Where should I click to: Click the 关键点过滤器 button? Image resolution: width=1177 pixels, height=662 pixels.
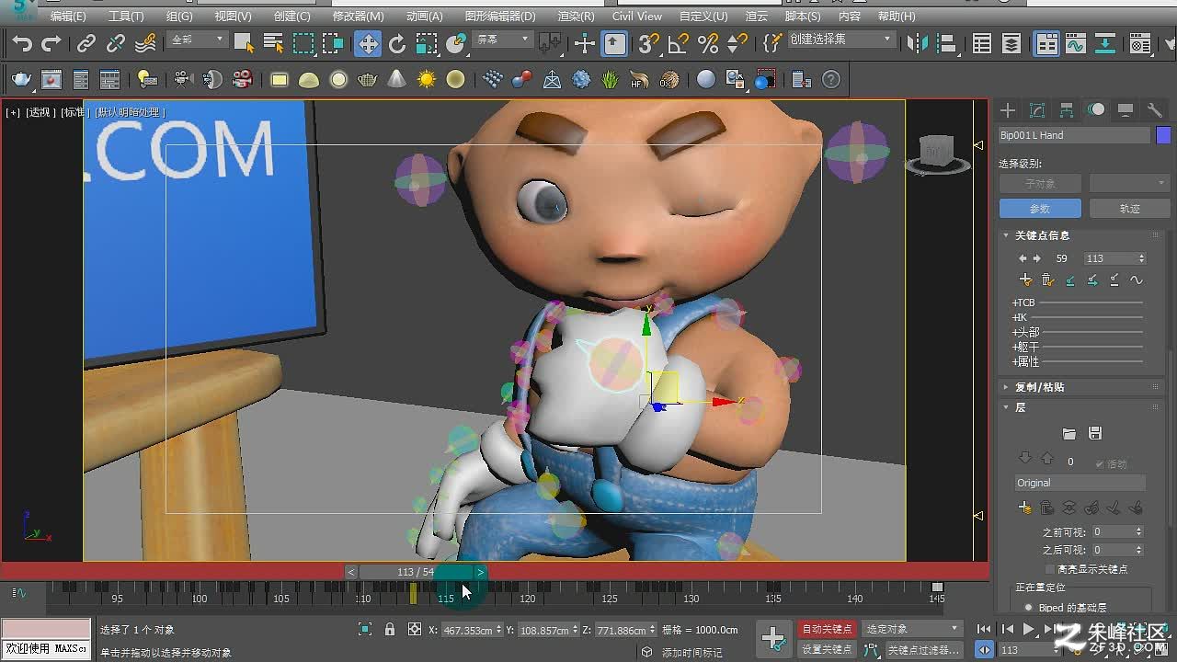923,649
